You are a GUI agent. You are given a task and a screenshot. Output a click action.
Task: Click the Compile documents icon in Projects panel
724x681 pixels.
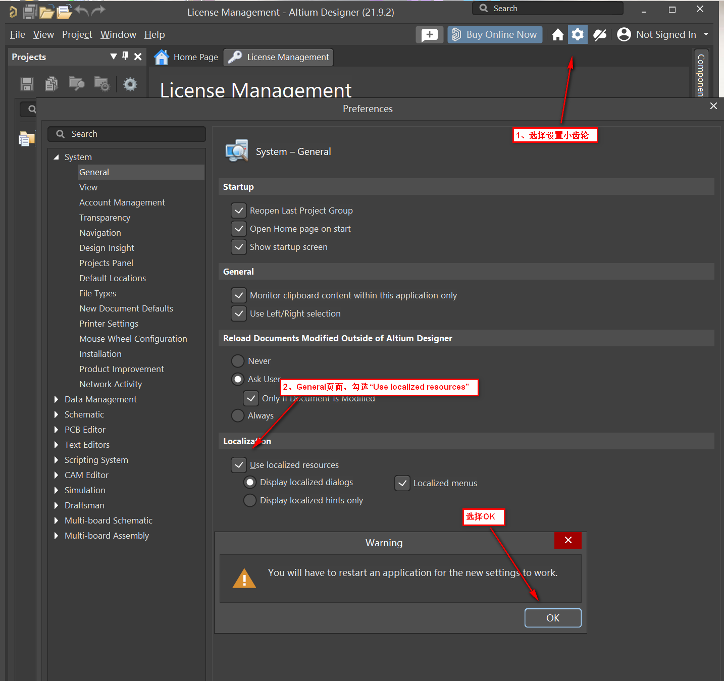coord(51,84)
